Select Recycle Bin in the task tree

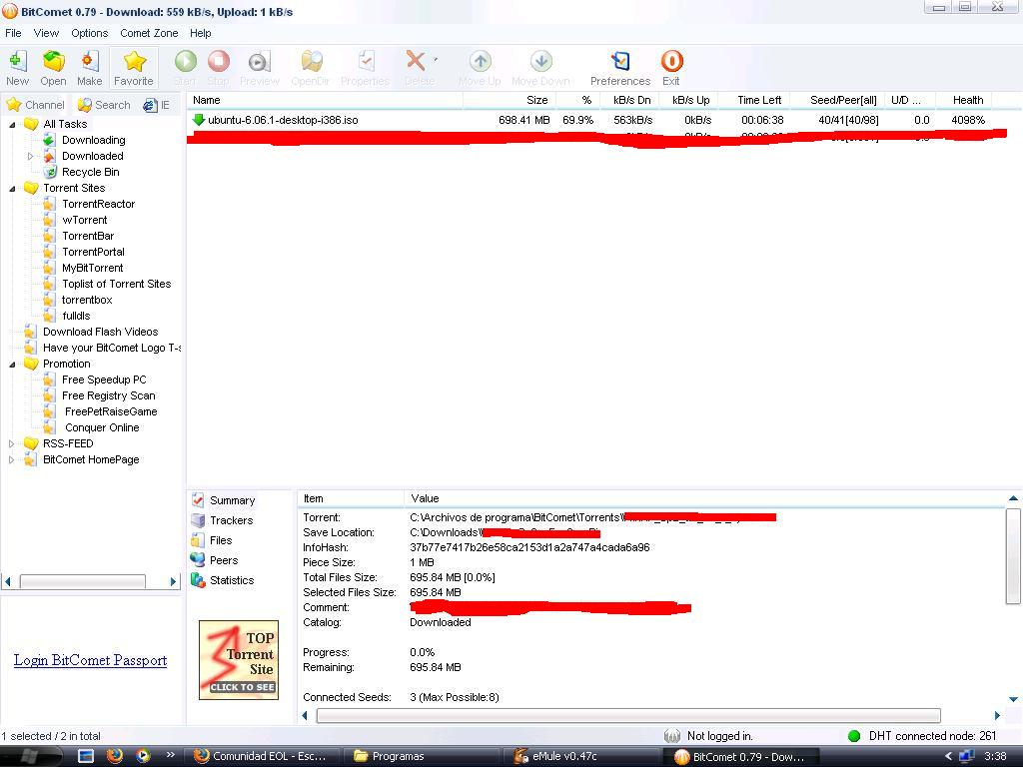pos(91,172)
